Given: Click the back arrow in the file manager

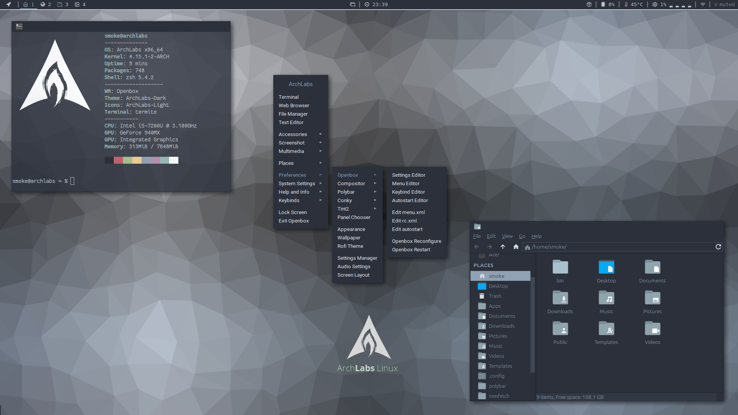Looking at the screenshot, I should coord(477,247).
